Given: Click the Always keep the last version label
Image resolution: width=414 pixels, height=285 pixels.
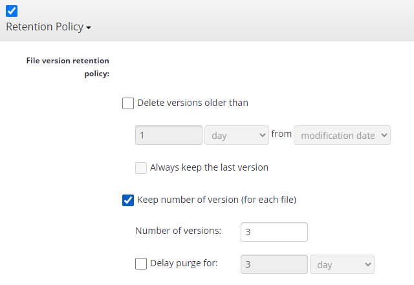Looking at the screenshot, I should point(210,167).
